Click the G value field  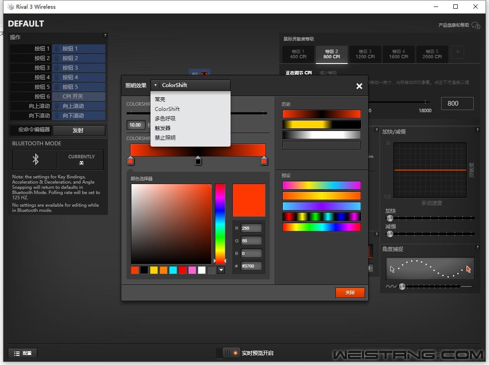coord(251,241)
